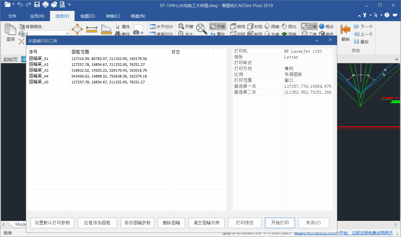401x237 pixels.
Task: Open the wrench settings dropdown
Action: 370,15
